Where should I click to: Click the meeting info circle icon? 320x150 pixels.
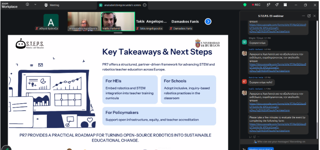tap(28, 5)
